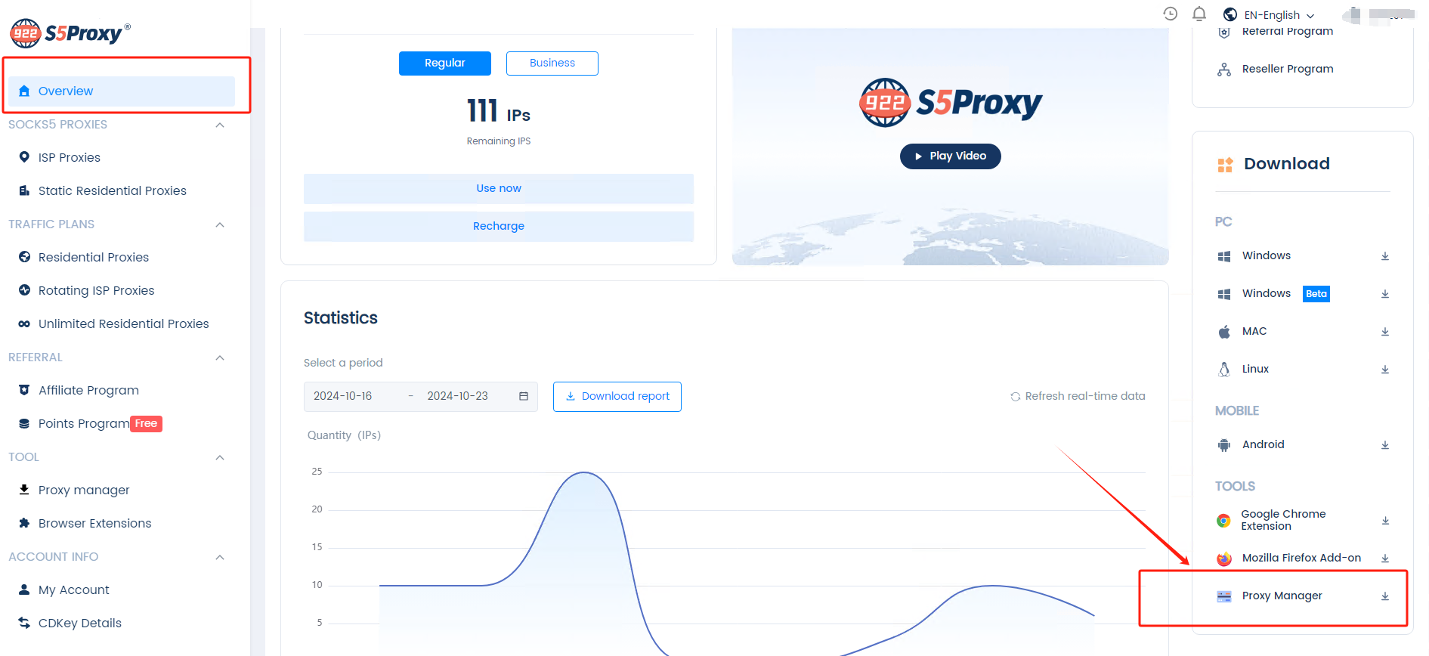The height and width of the screenshot is (656, 1429).
Task: Click Proxy Manager download icon
Action: click(1384, 596)
